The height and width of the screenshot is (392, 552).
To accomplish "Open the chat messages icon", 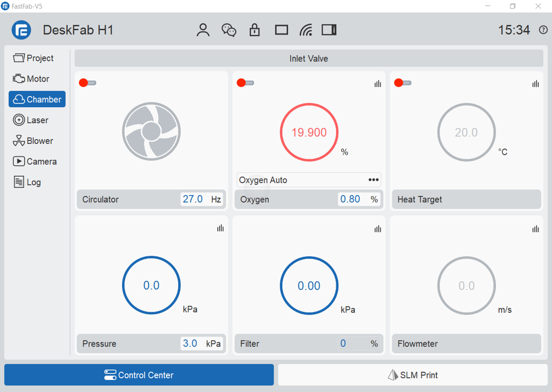I will pyautogui.click(x=229, y=30).
